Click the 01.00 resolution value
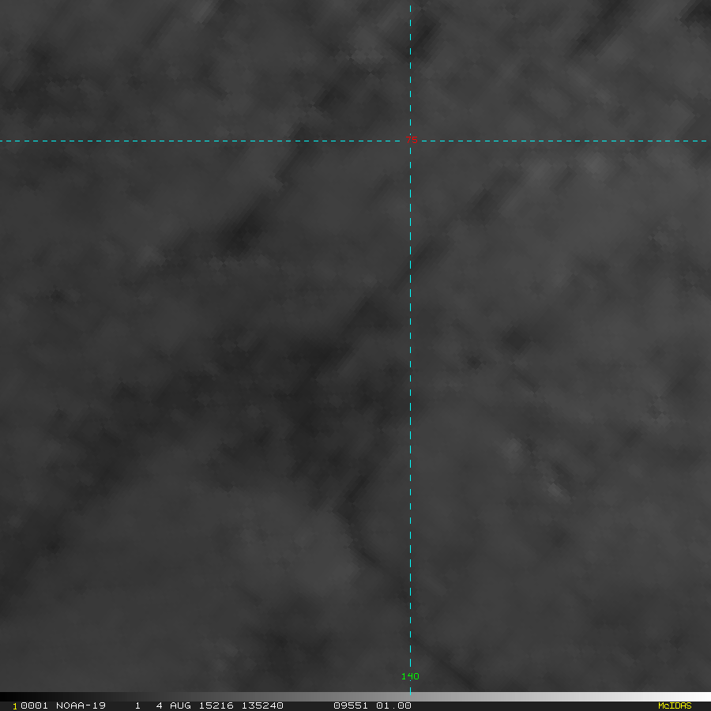711x711 pixels. pos(393,705)
